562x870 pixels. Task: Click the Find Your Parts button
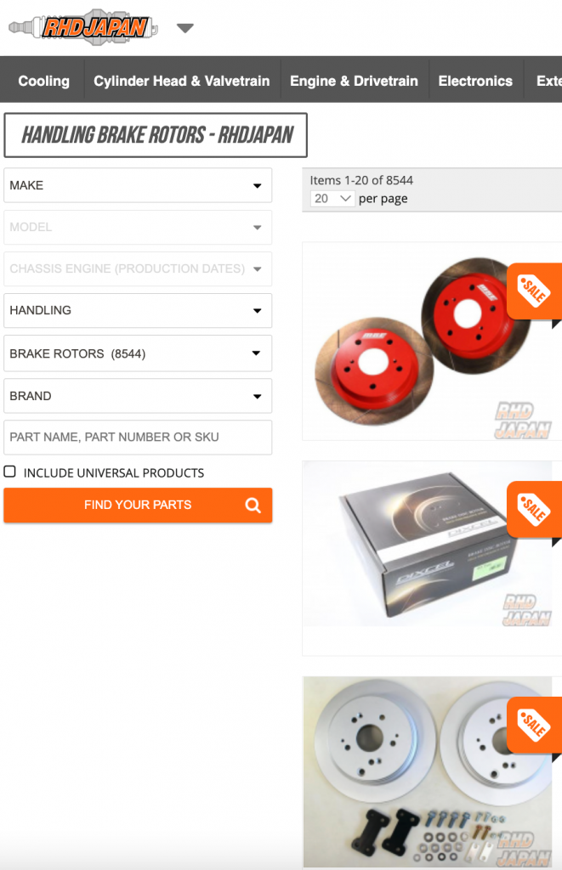click(138, 505)
